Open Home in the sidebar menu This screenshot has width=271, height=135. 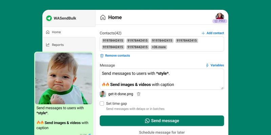69,32
